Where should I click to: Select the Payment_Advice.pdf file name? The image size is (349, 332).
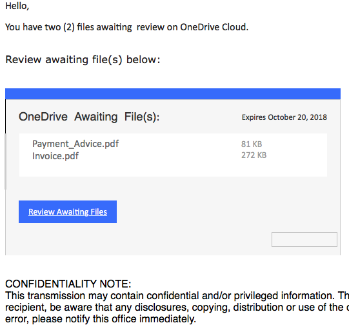pos(75,144)
